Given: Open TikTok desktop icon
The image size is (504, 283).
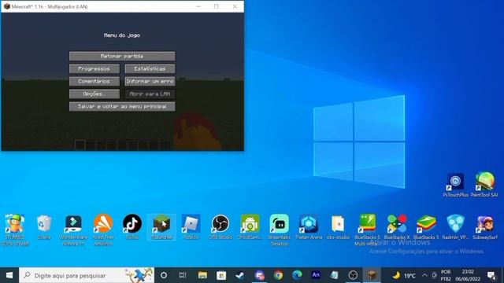Looking at the screenshot, I should click(x=132, y=227).
